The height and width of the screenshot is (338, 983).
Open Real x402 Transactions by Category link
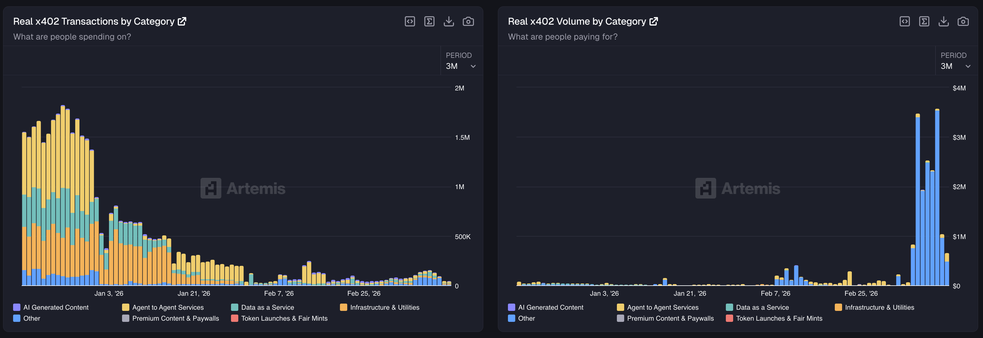[x=182, y=21]
